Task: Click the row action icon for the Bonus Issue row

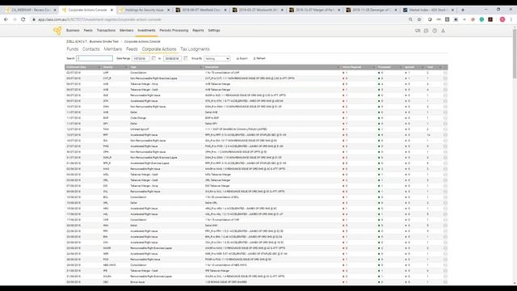Action: (x=445, y=282)
